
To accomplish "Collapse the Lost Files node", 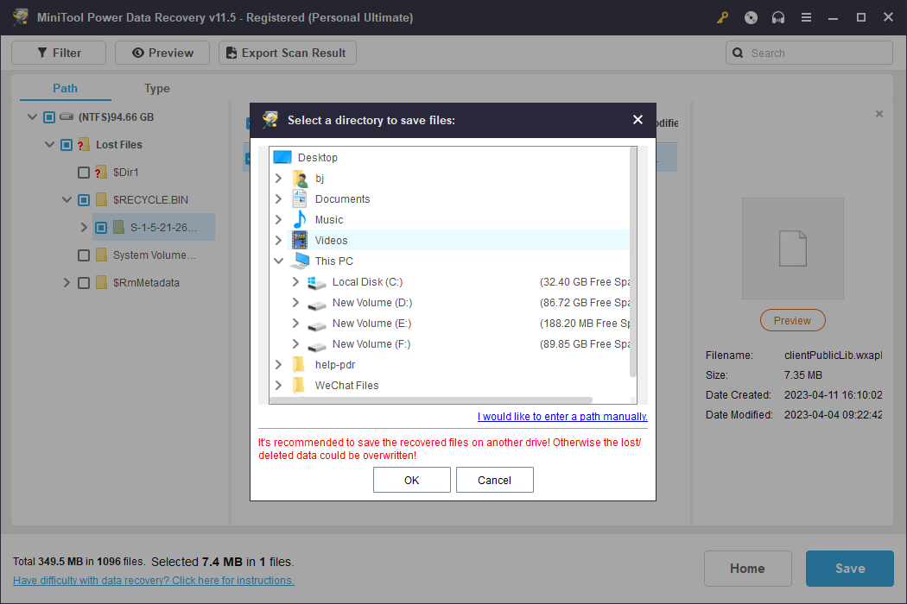I will (x=50, y=144).
